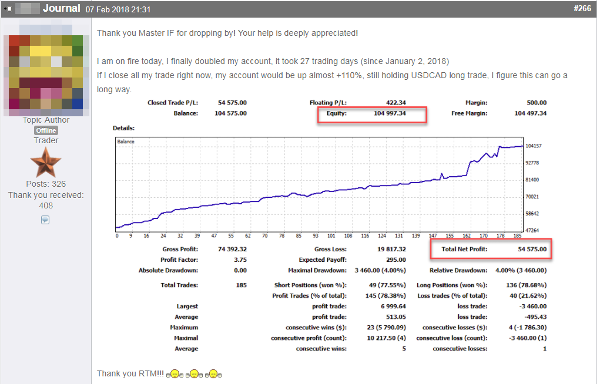Click the 'Total Trades:' label

coord(179,285)
